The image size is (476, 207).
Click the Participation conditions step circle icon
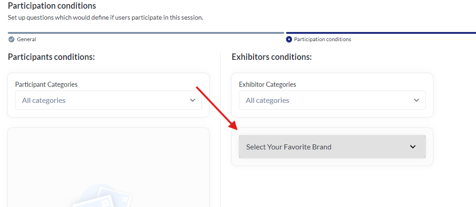click(289, 39)
